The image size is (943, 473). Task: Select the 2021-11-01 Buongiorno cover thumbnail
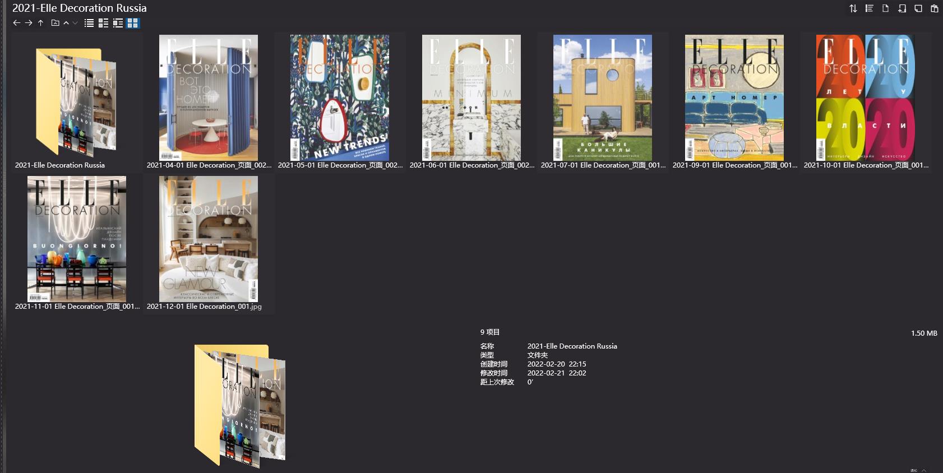click(x=77, y=239)
